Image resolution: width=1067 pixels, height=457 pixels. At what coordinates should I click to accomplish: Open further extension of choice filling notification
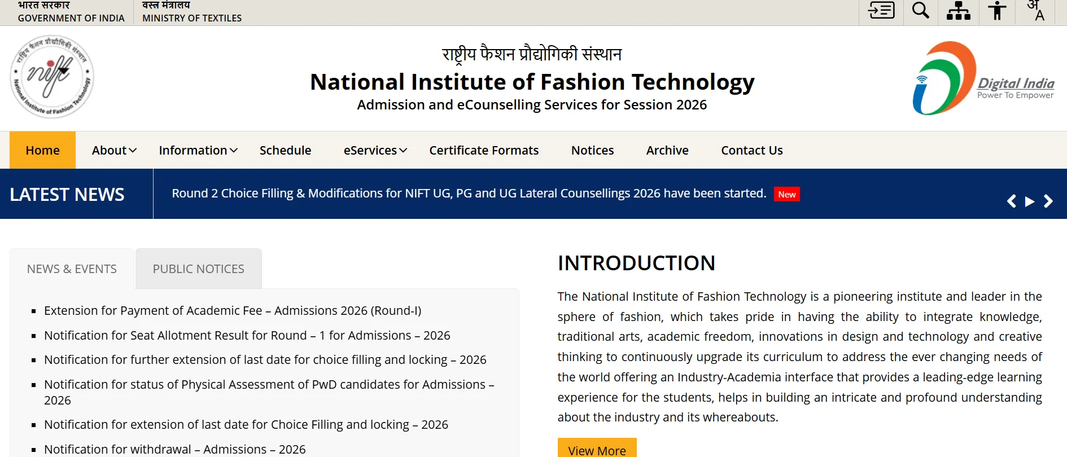pos(265,360)
